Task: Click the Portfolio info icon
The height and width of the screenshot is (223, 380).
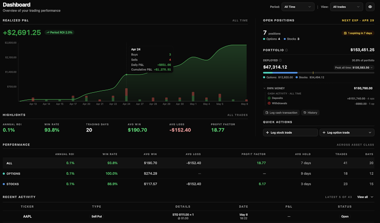Action: (286, 50)
